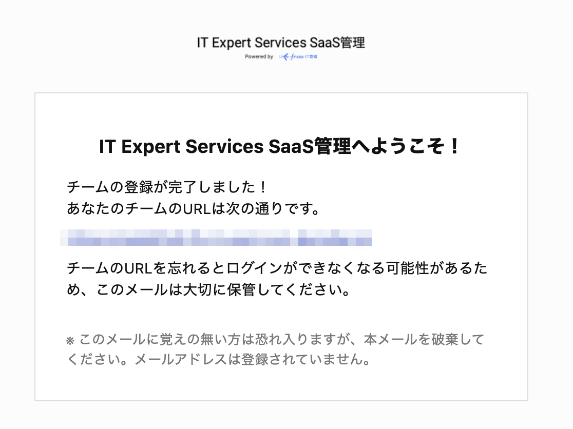
Task: Click the bold welcome heading ending with ようこそ！
Action: click(x=279, y=146)
